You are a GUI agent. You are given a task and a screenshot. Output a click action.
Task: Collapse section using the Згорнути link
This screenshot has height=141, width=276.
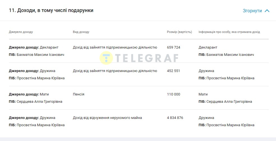(x=252, y=11)
